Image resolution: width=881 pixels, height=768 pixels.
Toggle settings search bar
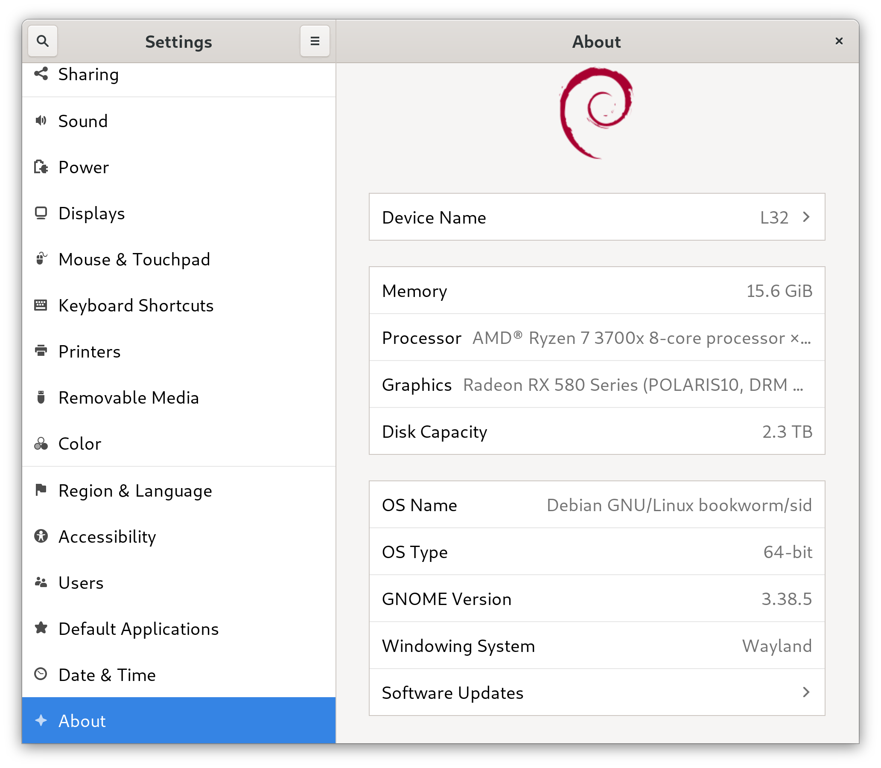pos(43,41)
